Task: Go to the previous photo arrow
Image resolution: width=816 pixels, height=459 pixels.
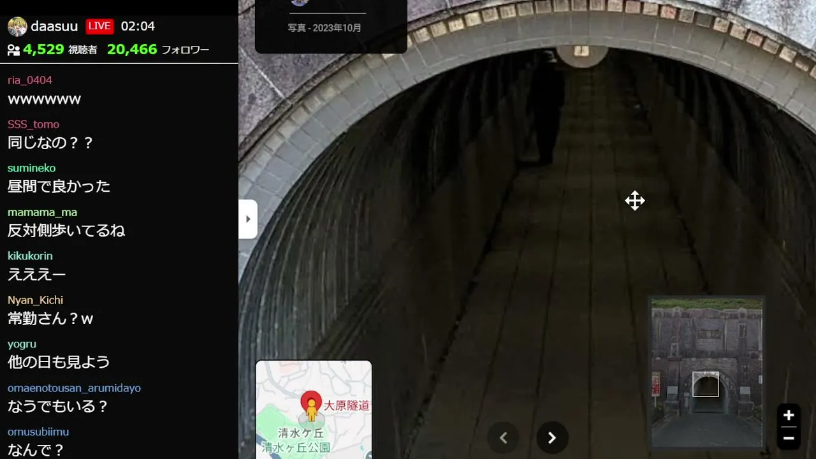Action: (x=503, y=438)
